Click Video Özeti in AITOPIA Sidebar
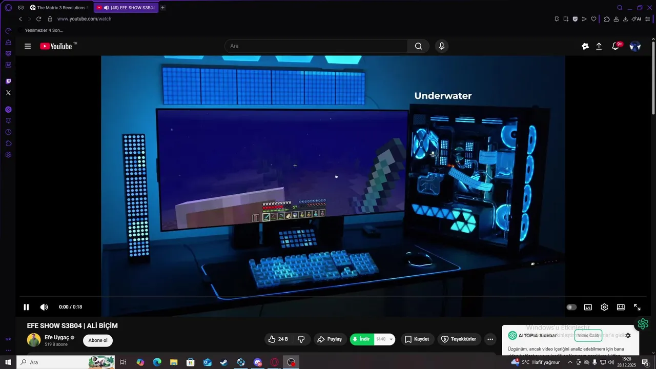This screenshot has height=369, width=656. (x=588, y=336)
